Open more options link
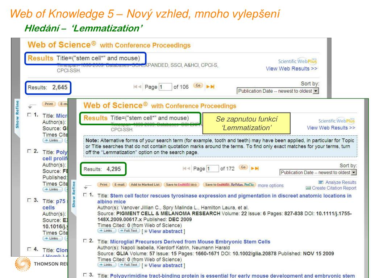 click(270, 186)
